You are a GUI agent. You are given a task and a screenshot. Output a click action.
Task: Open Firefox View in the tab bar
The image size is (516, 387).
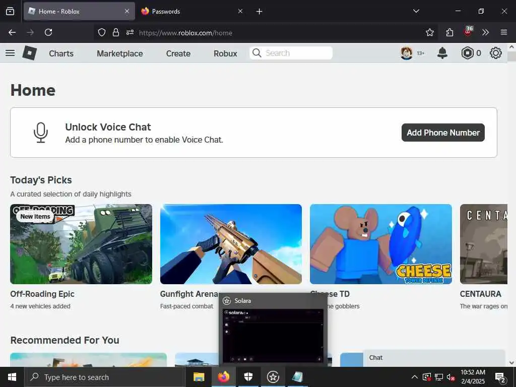10,11
